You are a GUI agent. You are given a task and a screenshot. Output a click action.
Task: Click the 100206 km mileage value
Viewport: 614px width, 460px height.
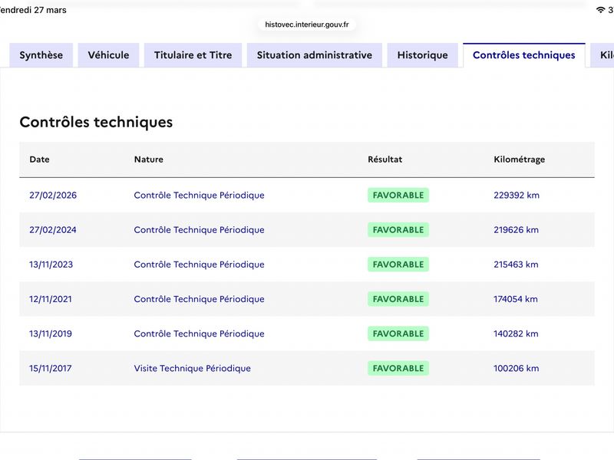[x=516, y=368]
